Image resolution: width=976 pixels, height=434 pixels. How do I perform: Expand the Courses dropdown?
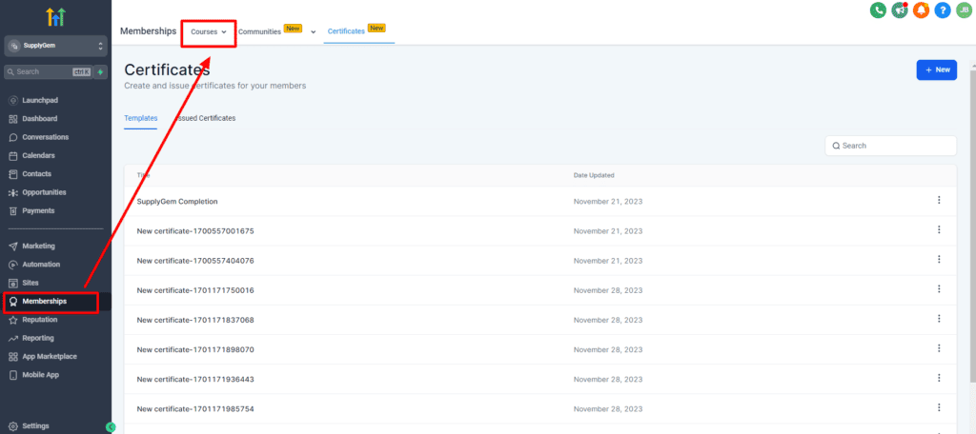click(209, 31)
